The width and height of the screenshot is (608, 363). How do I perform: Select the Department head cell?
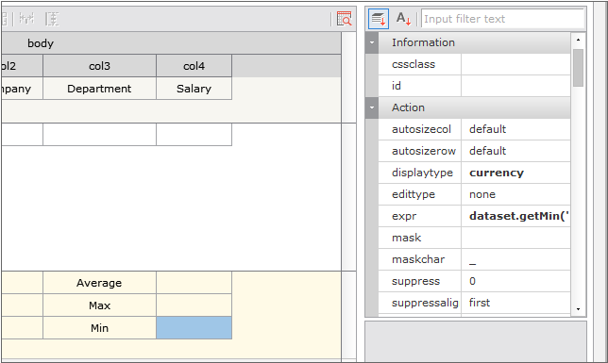click(x=100, y=89)
